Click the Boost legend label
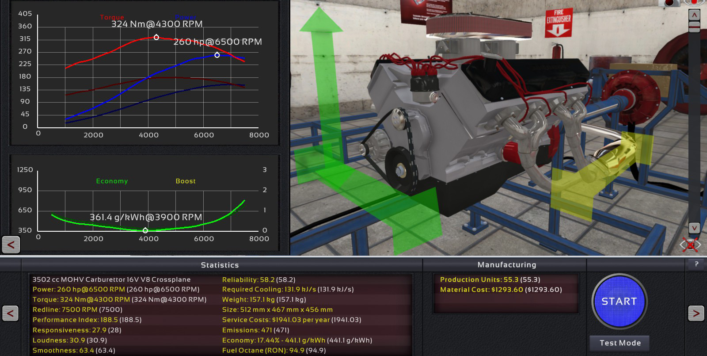This screenshot has width=707, height=356. click(186, 181)
